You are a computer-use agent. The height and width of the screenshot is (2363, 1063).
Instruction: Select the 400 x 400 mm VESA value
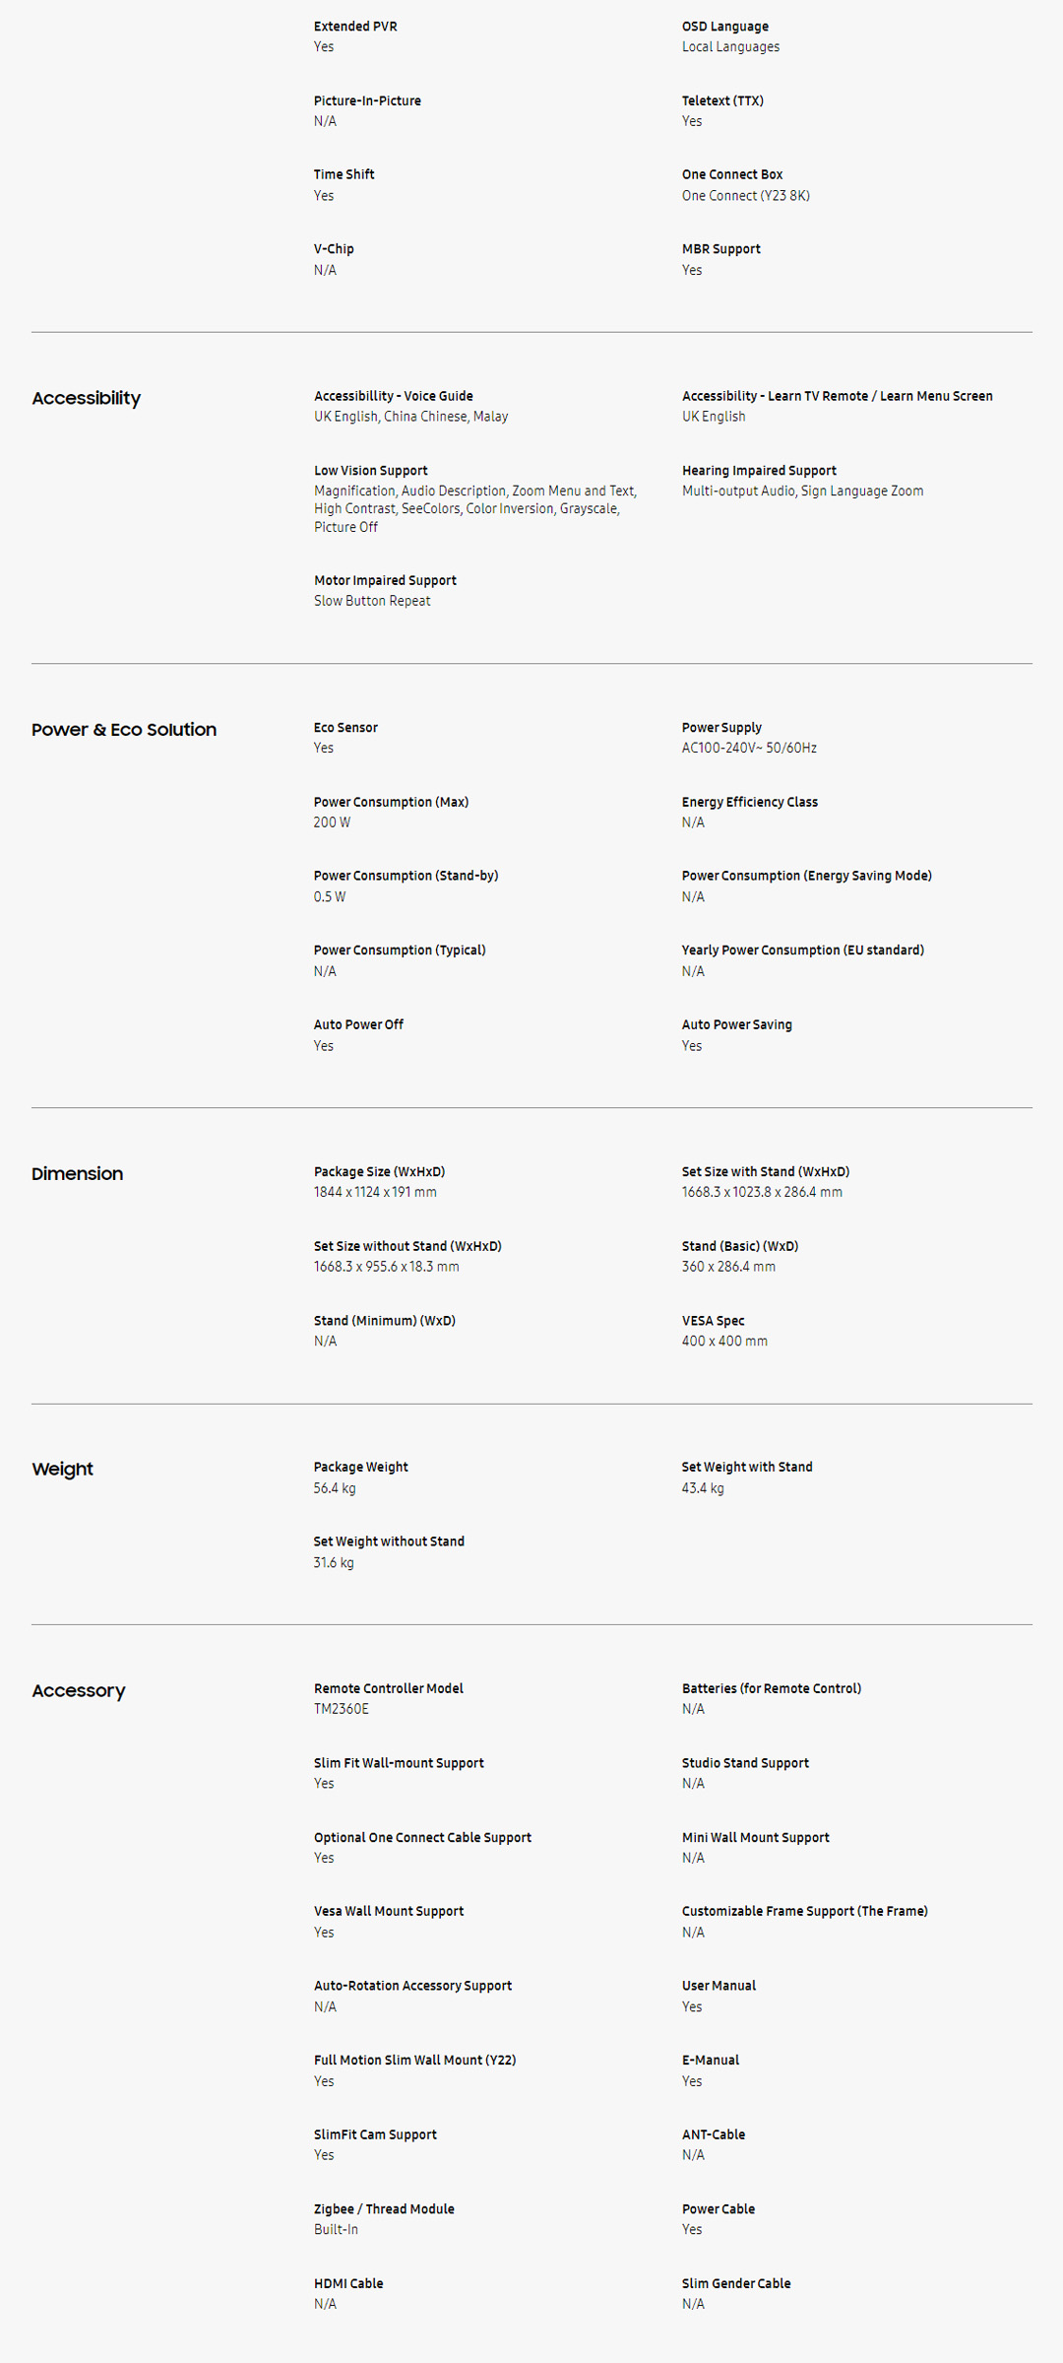pyautogui.click(x=724, y=1342)
